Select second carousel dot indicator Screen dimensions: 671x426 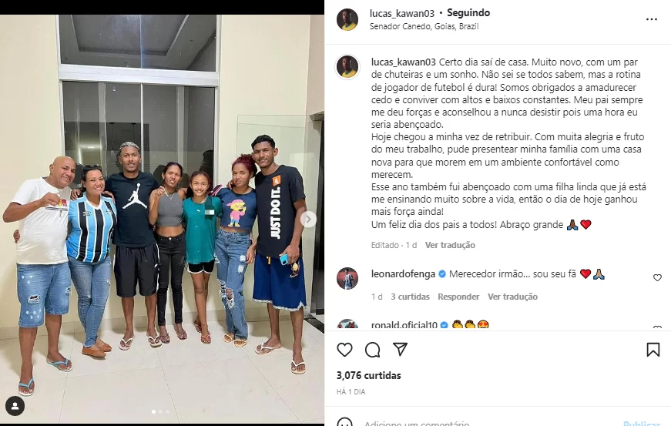pos(160,412)
